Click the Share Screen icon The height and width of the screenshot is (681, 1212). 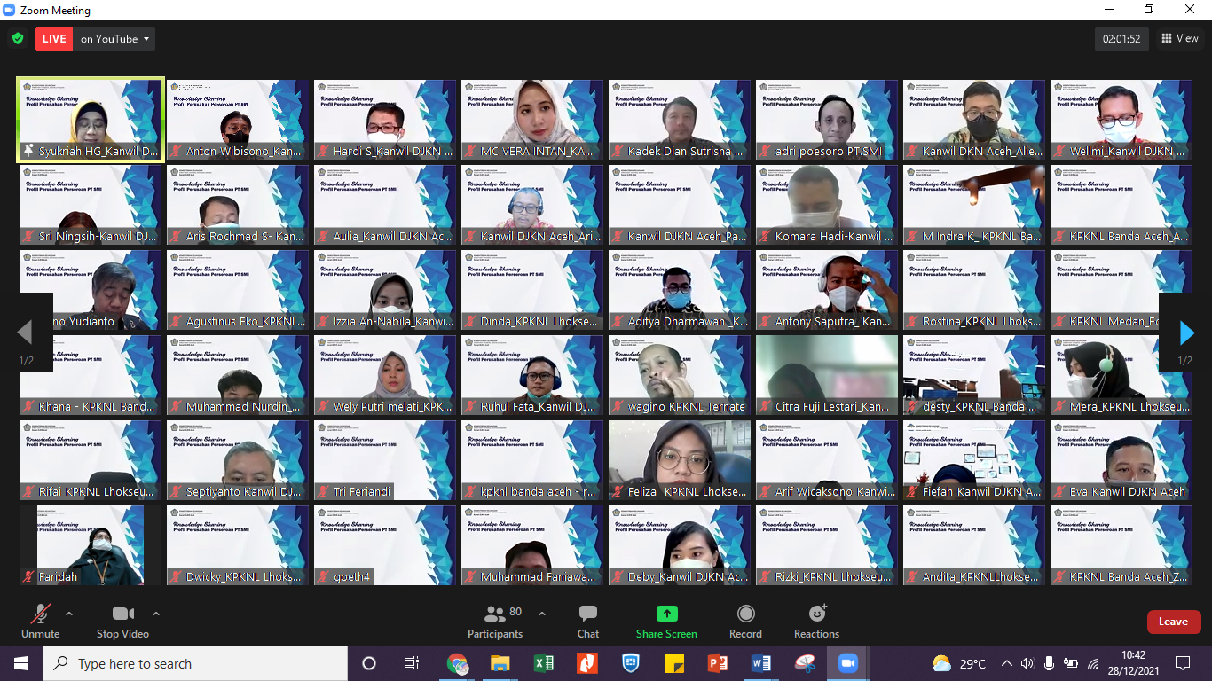click(x=666, y=614)
